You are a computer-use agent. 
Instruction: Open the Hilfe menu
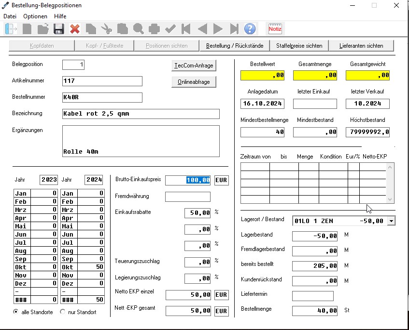click(60, 16)
